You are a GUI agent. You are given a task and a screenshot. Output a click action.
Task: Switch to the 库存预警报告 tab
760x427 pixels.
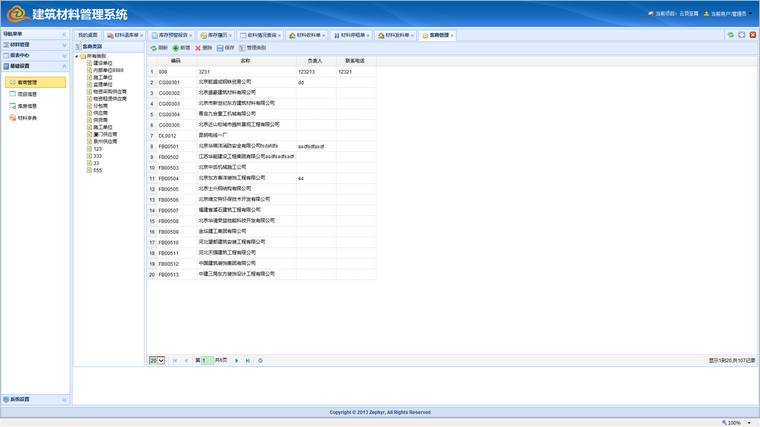pos(173,35)
